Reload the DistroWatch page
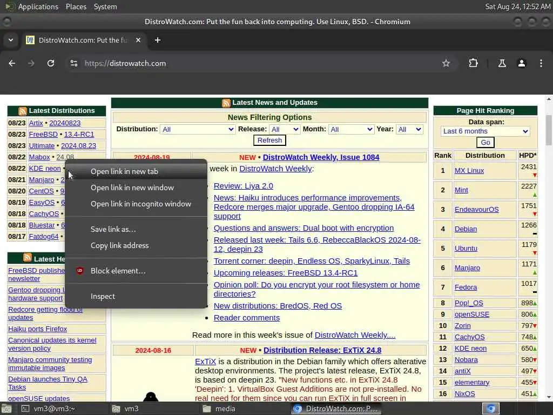This screenshot has width=553, height=415. [51, 63]
